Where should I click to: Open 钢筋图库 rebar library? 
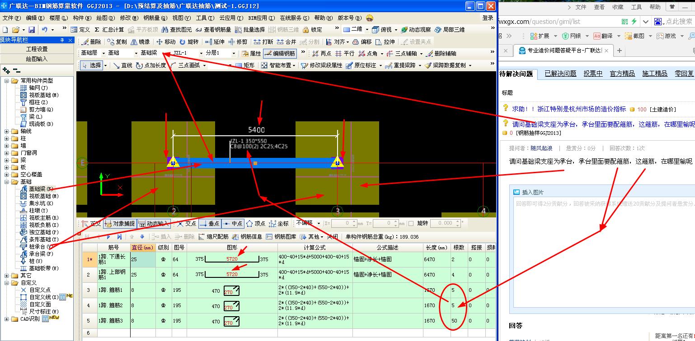(x=281, y=237)
